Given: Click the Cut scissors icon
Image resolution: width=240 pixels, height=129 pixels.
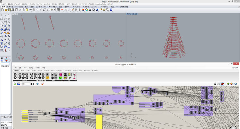Looking at the screenshot, I should pyautogui.click(x=20, y=10).
